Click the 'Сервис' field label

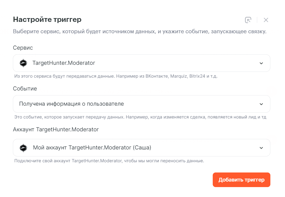pos(23,48)
